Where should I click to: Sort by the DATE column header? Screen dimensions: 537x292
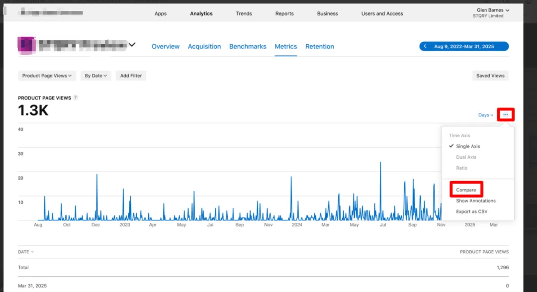tap(26, 252)
